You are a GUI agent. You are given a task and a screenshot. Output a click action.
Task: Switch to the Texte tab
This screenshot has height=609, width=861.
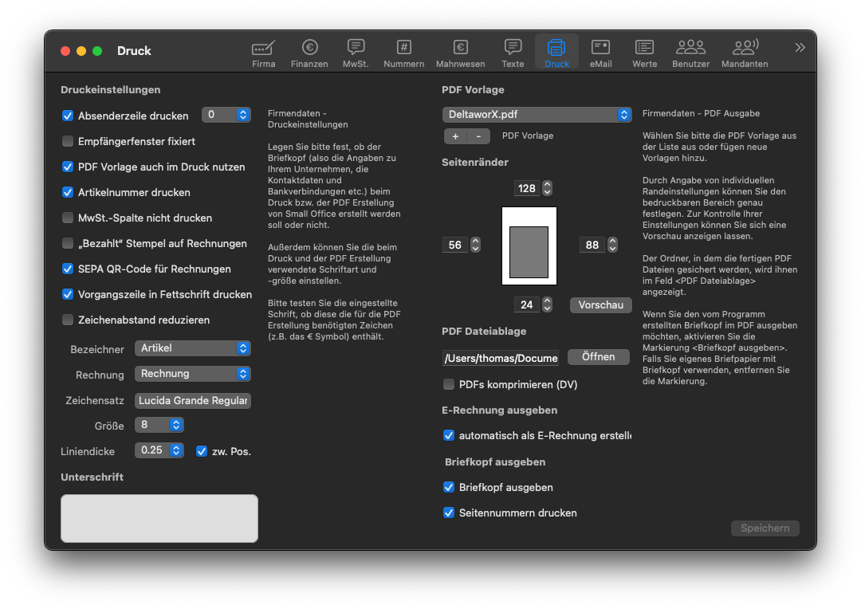coord(513,53)
